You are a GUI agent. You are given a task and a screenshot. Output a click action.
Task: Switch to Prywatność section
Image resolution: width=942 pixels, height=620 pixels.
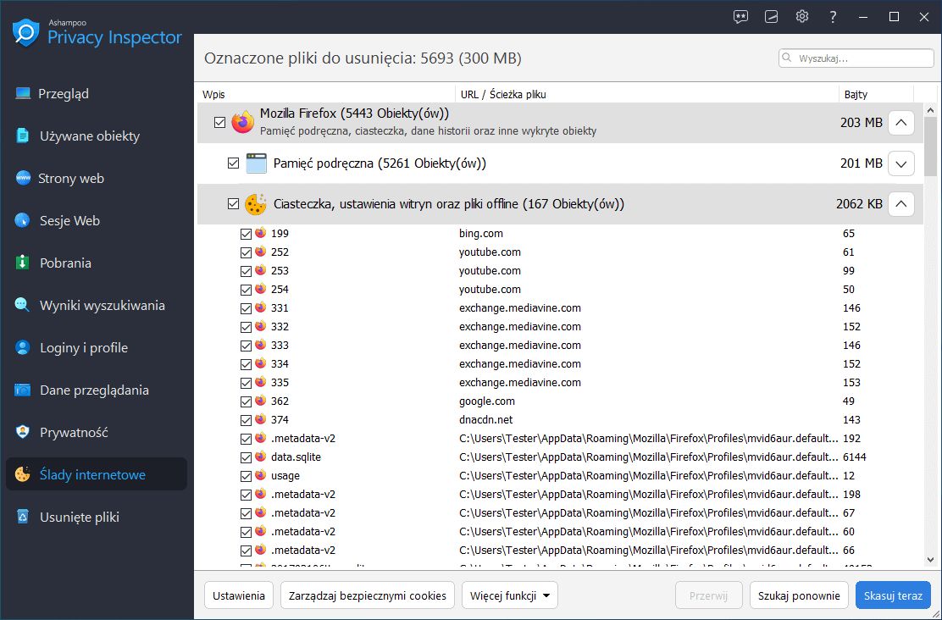[96, 432]
